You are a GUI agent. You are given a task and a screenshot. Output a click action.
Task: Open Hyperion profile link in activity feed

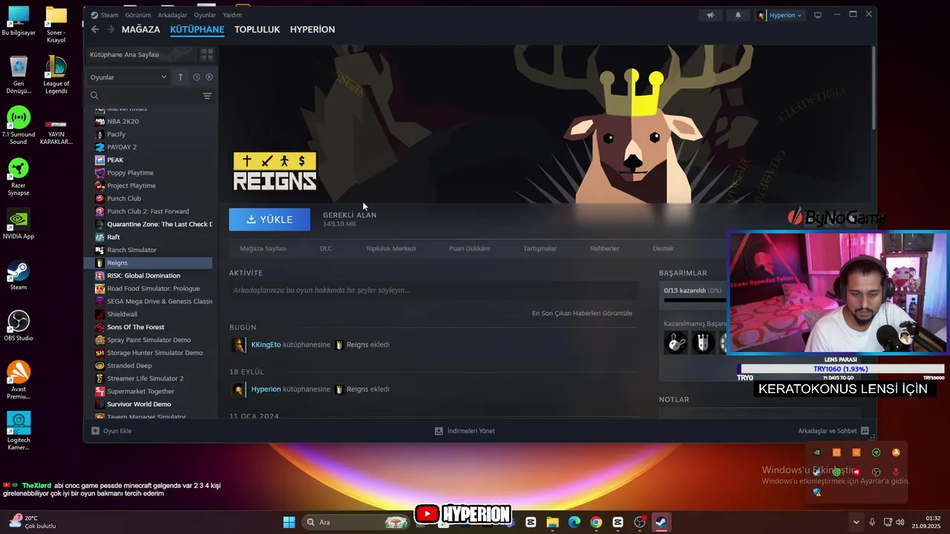click(266, 389)
